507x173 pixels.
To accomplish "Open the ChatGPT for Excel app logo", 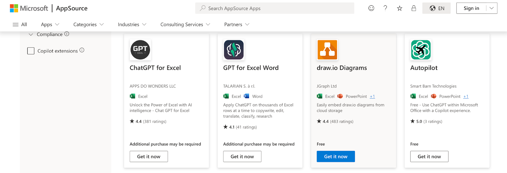I will (140, 50).
